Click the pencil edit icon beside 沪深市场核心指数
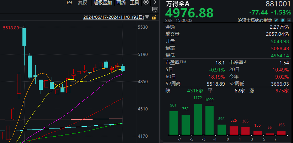 (x=276, y=21)
